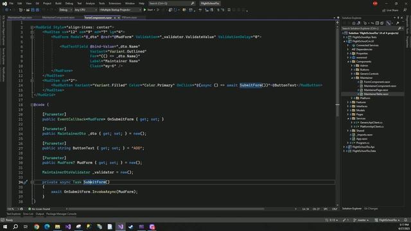The height and width of the screenshot is (231, 411).
Task: Open the Error List tab
Action: [x=28, y=214]
